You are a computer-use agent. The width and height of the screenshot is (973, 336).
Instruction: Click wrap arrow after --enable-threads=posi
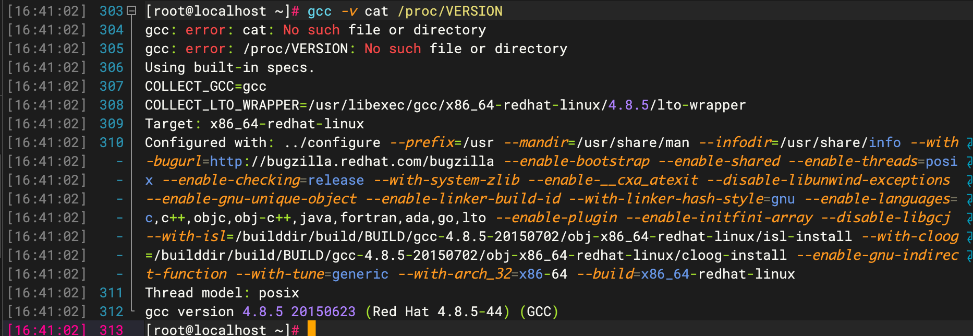point(969,162)
